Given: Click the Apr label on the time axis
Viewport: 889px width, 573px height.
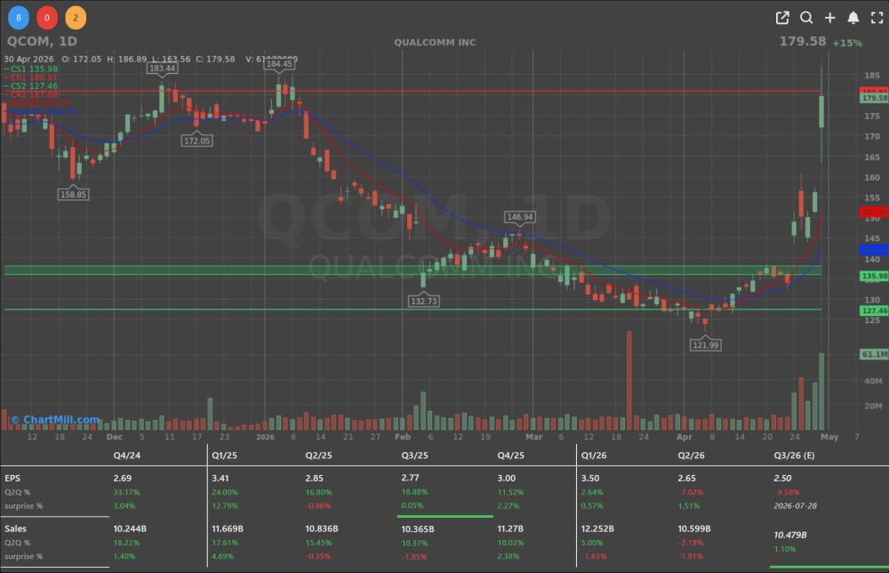Looking at the screenshot, I should [685, 437].
